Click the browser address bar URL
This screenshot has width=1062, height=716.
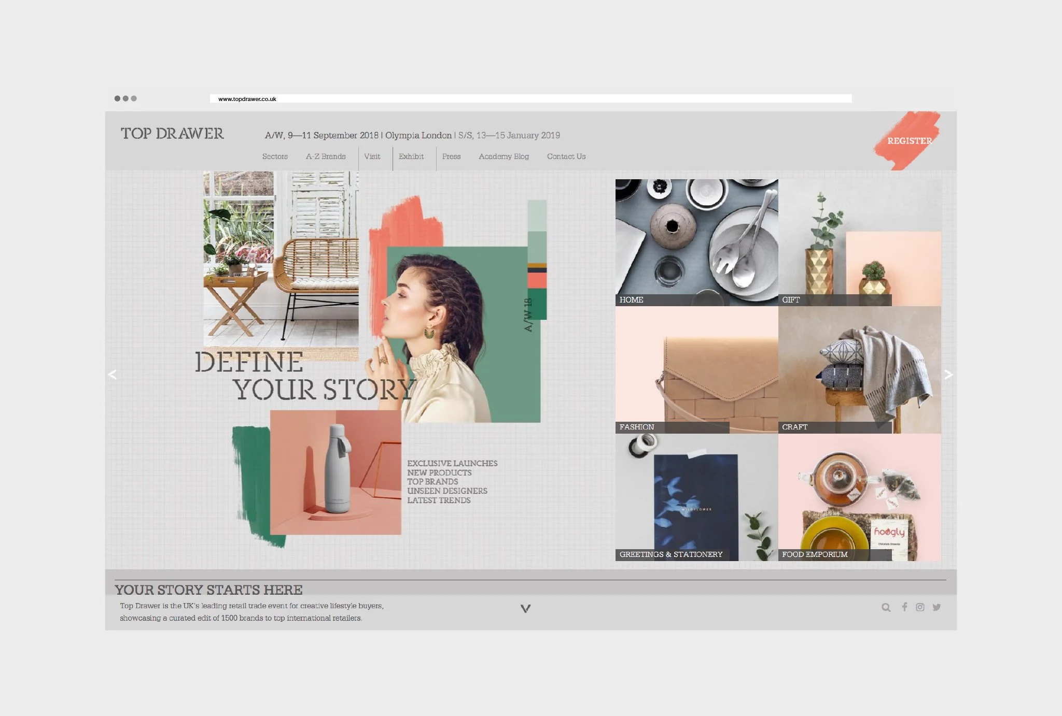coord(247,99)
